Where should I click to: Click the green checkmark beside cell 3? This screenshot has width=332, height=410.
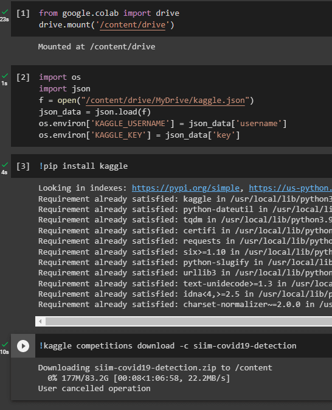(x=5, y=164)
